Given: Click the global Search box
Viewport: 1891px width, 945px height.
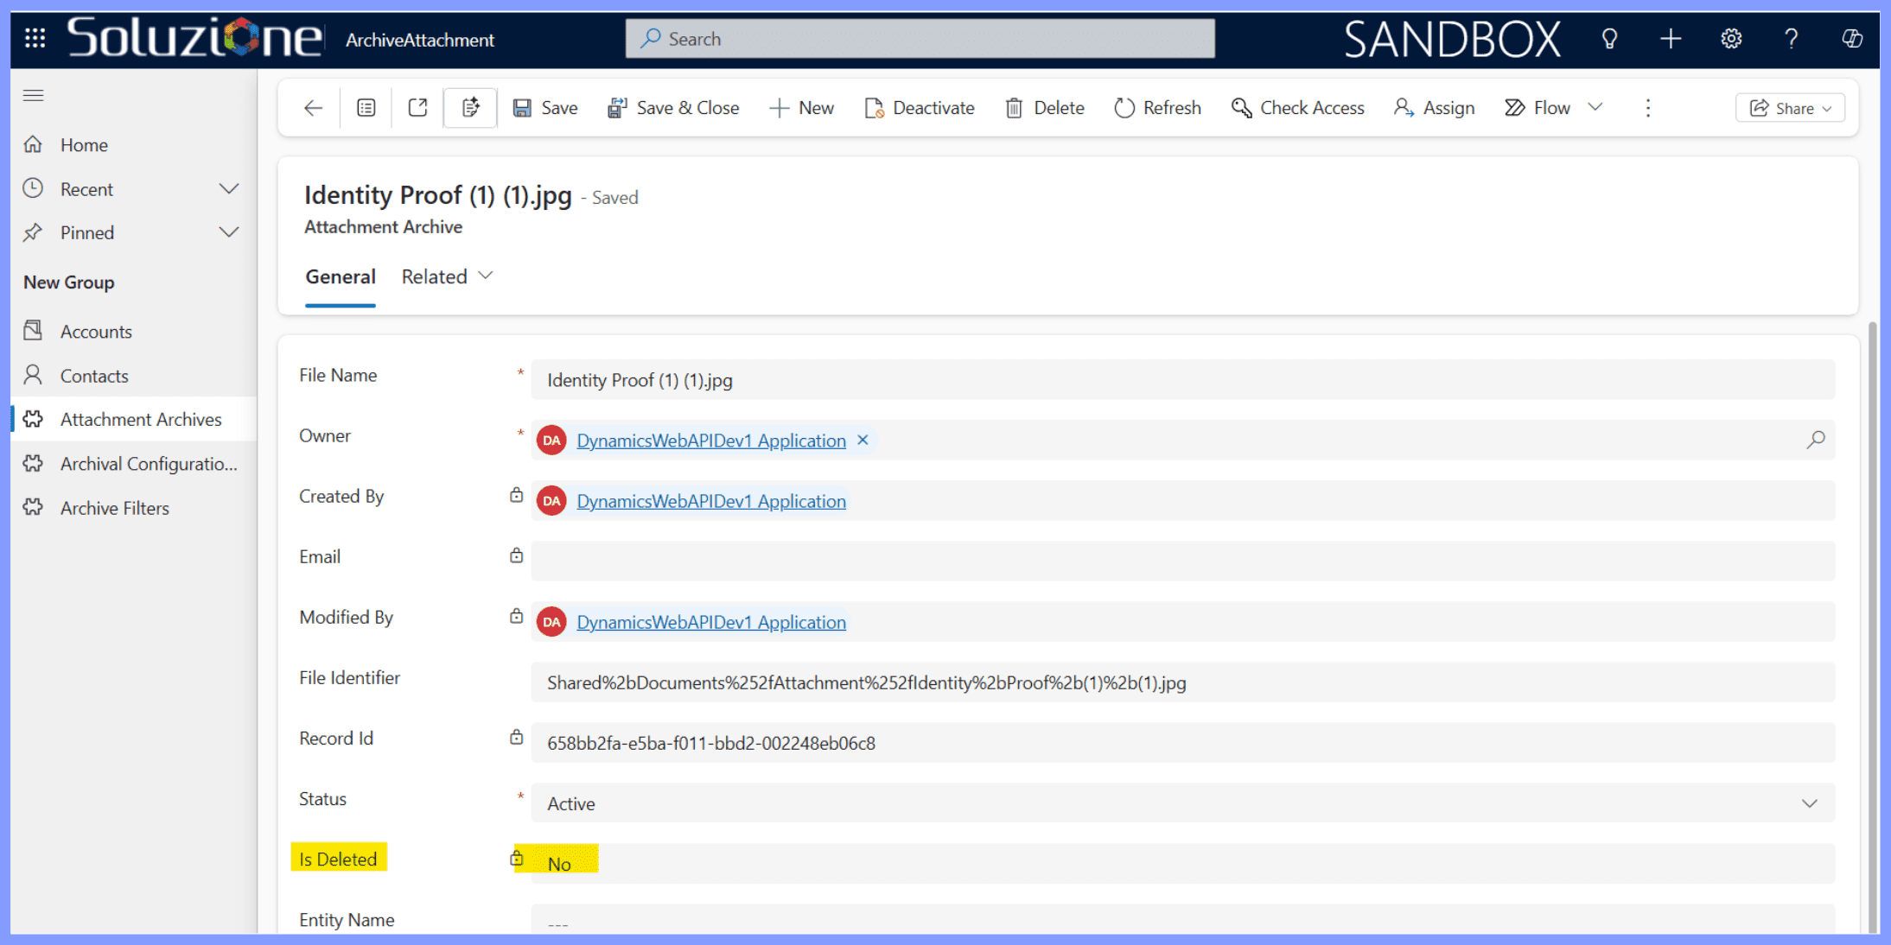Looking at the screenshot, I should coord(920,39).
